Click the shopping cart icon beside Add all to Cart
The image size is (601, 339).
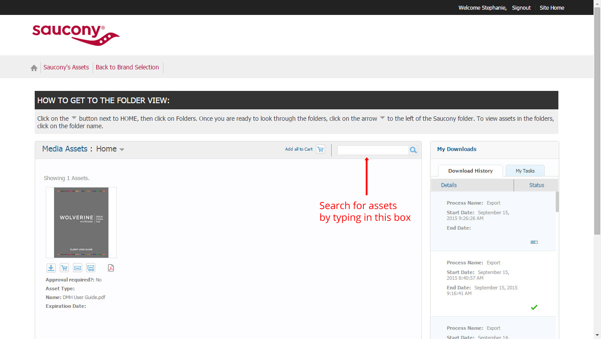[321, 149]
